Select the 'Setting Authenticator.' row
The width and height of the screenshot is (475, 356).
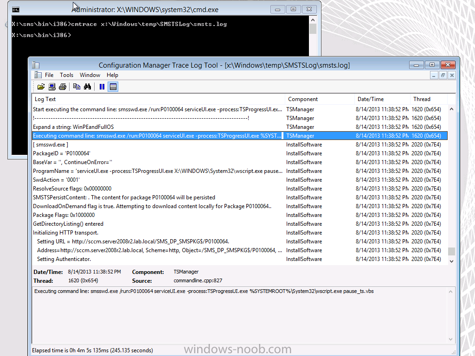click(240, 259)
